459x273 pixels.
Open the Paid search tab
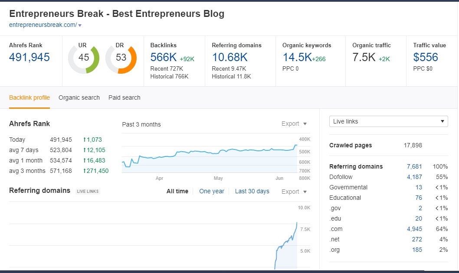coord(124,97)
